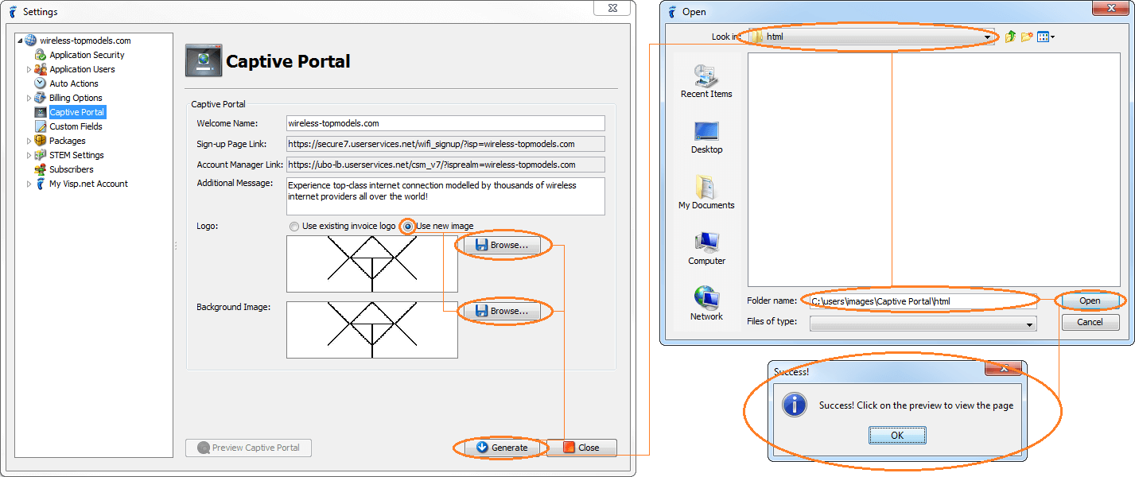Close the Success dialog window
The height and width of the screenshot is (477, 1135).
1003,368
